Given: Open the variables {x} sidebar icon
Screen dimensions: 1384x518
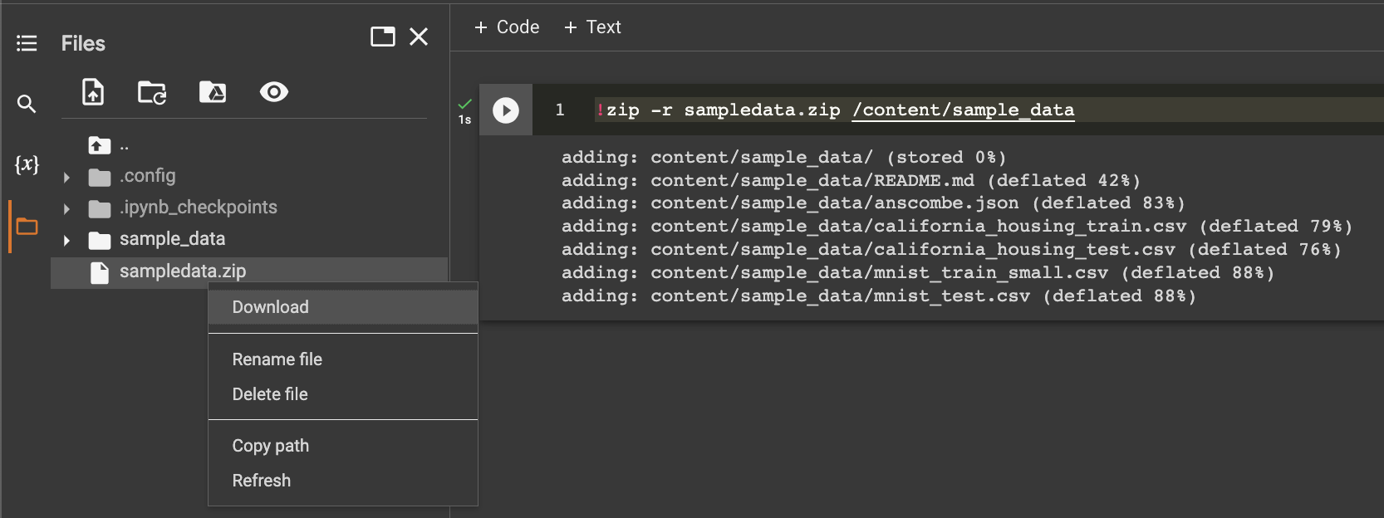Looking at the screenshot, I should tap(27, 164).
